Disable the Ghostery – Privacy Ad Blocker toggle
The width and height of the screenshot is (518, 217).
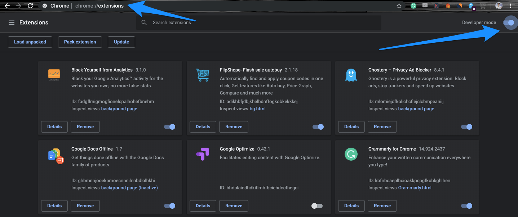[x=466, y=127]
